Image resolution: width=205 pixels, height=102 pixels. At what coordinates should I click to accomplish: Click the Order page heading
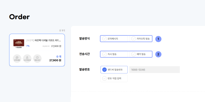19,17
